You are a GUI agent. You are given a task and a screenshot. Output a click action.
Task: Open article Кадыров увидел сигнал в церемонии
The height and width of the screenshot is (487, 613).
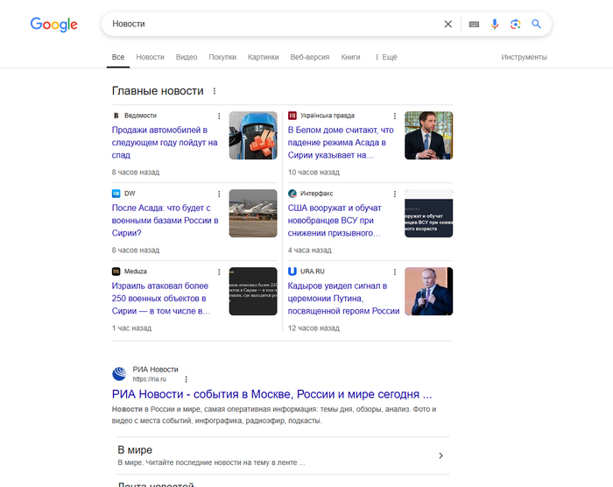(x=343, y=298)
